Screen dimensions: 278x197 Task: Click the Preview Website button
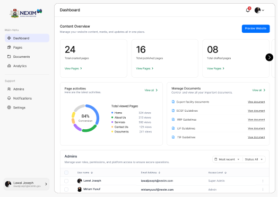pyautogui.click(x=256, y=29)
